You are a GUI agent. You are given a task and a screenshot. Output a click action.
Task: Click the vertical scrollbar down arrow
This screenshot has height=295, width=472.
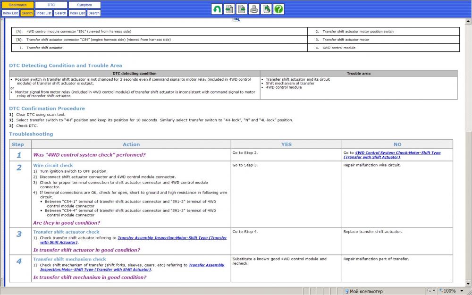pyautogui.click(x=468, y=284)
